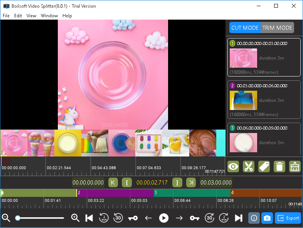Click 00:04:43.088 on the ruler
The image size is (303, 228).
(x=104, y=168)
